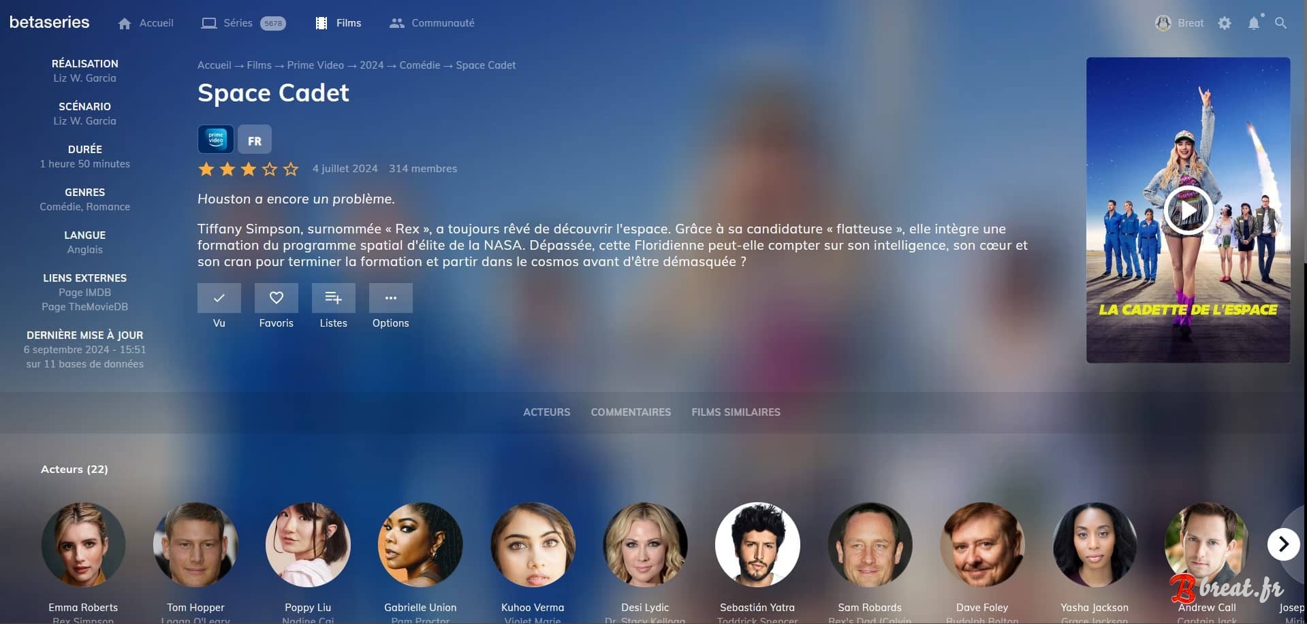Open Emma Roberts actor profile
Viewport: 1307px width, 624px height.
pos(82,544)
